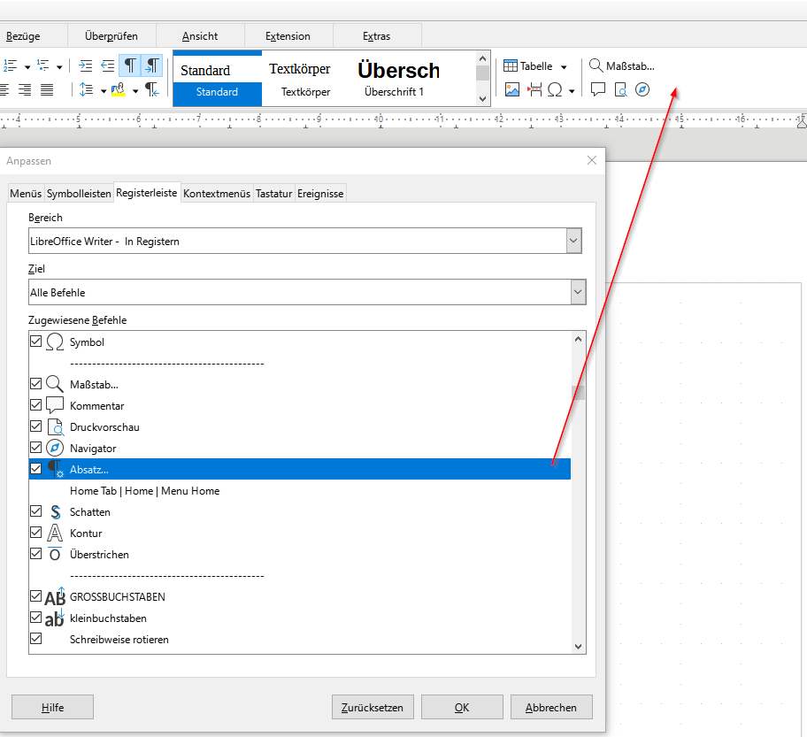This screenshot has width=807, height=737.
Task: Click the Zurücksetzen button
Action: click(373, 707)
